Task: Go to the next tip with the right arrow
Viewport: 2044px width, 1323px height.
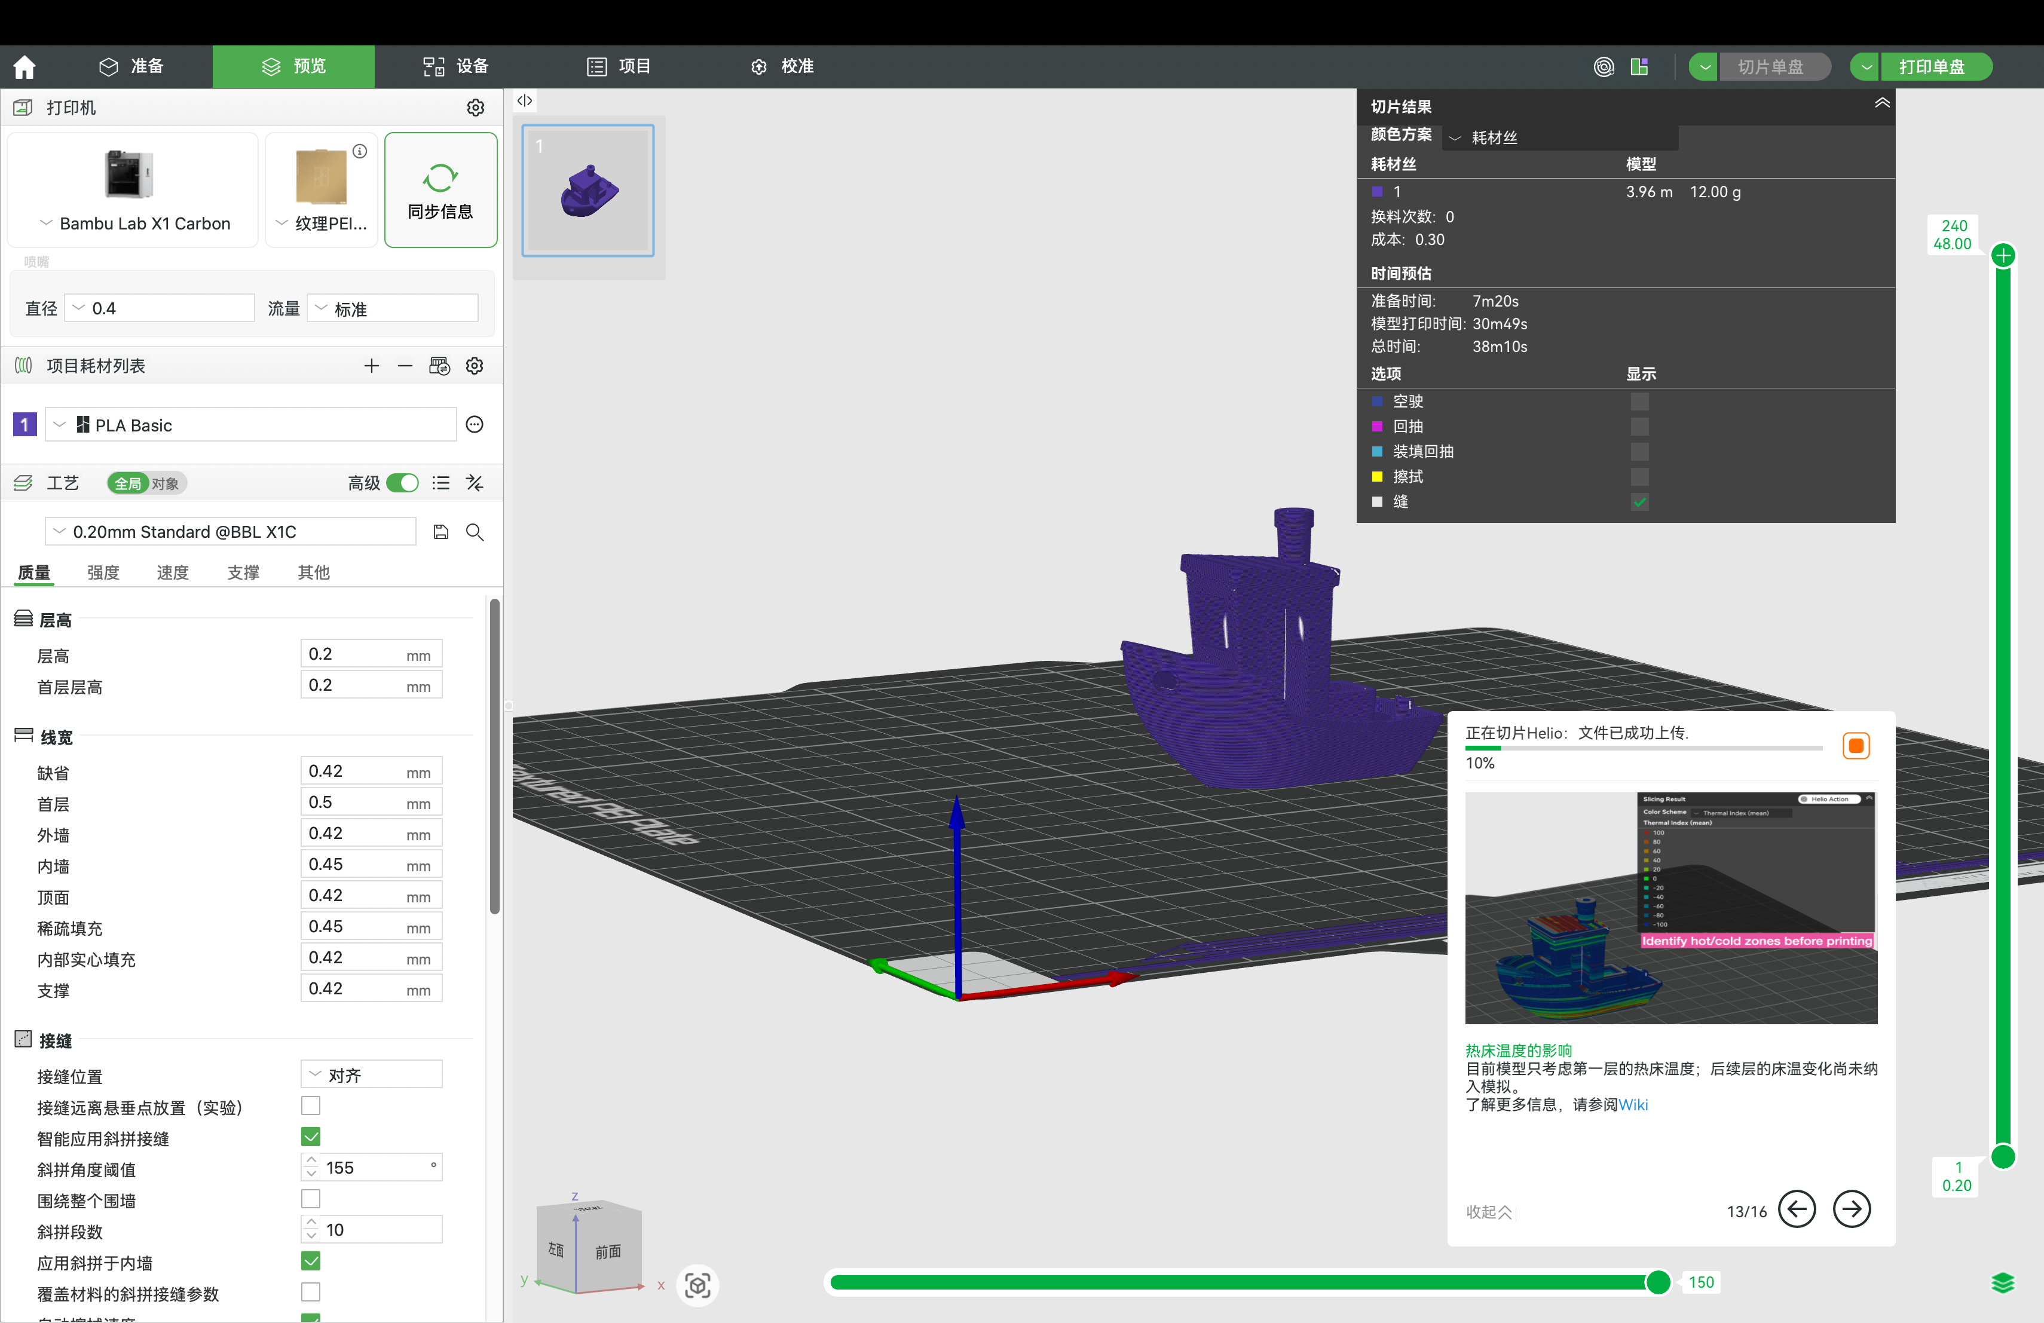Action: [x=1851, y=1209]
